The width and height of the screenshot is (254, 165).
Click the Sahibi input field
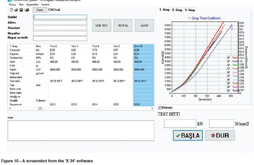pos(60,17)
